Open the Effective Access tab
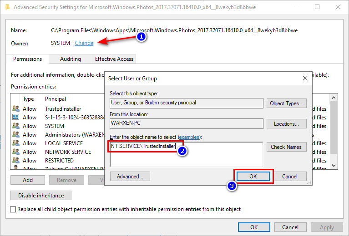349x236 pixels. click(114, 59)
